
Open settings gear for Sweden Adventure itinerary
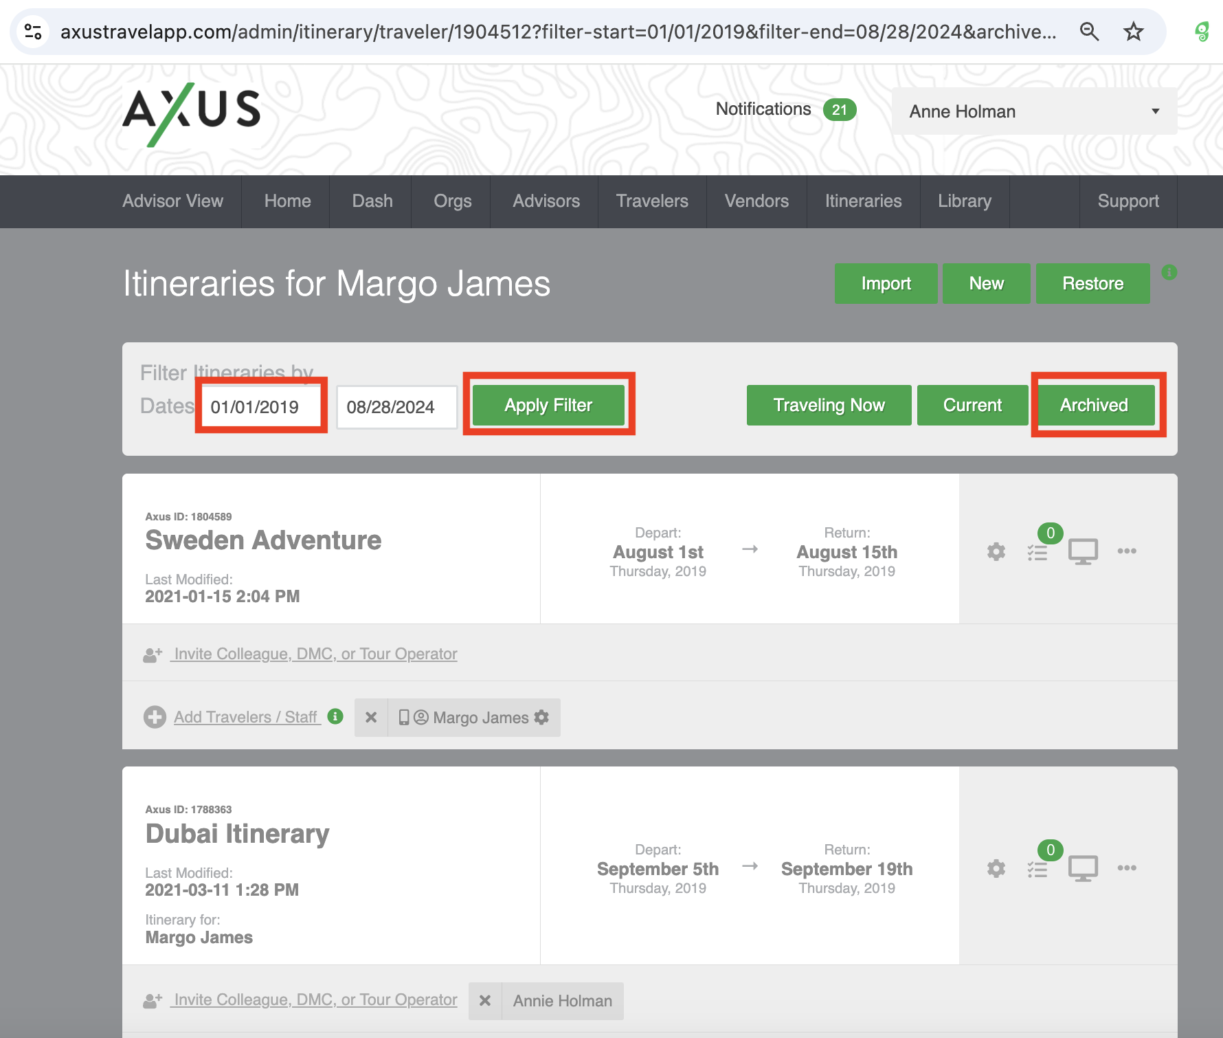tap(996, 551)
